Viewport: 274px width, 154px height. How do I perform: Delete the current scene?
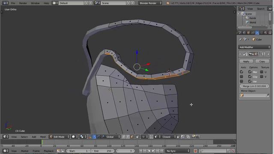click(x=132, y=3)
